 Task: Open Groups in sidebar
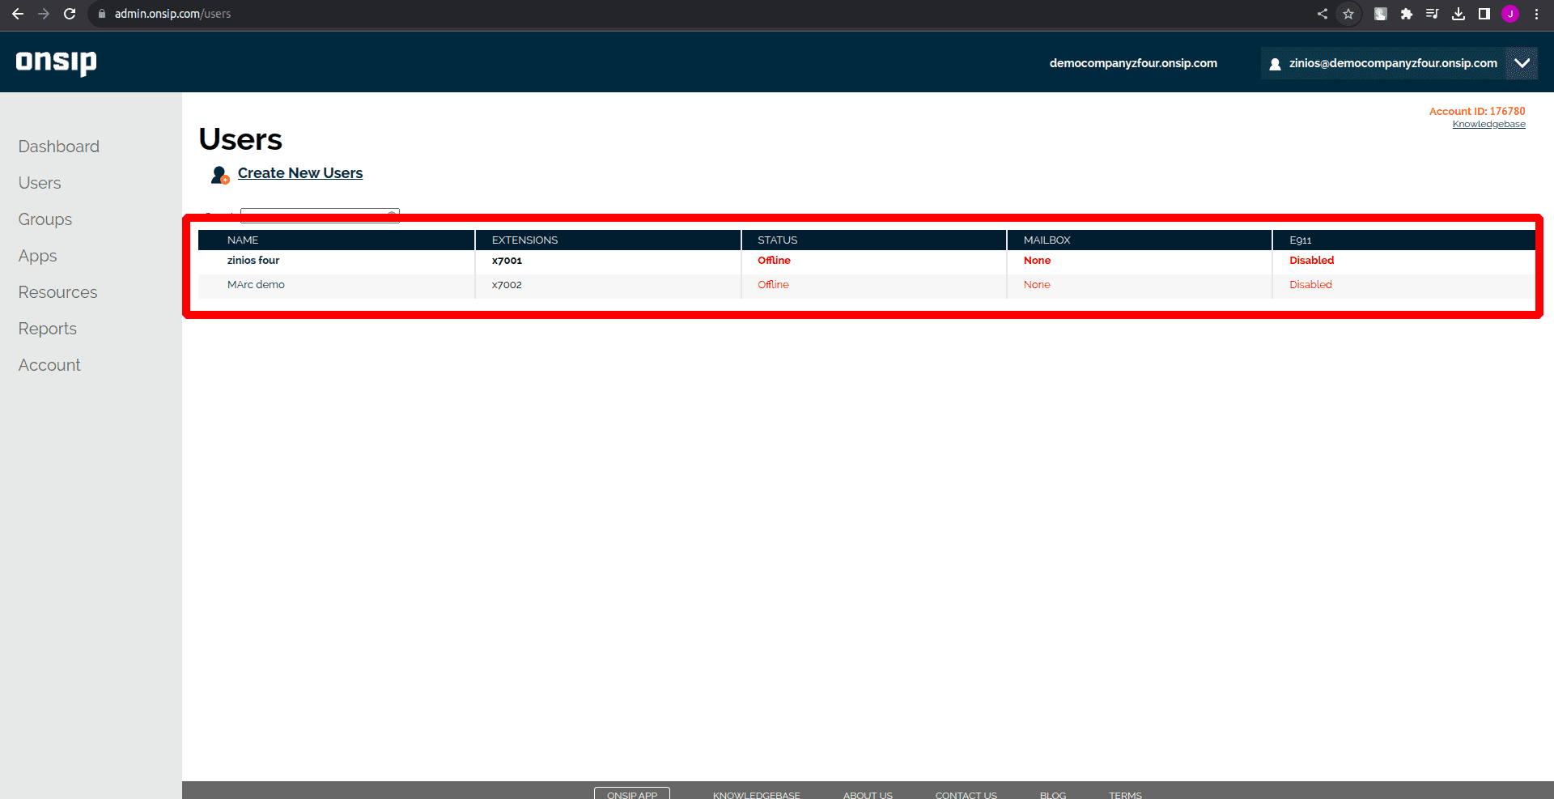click(45, 219)
